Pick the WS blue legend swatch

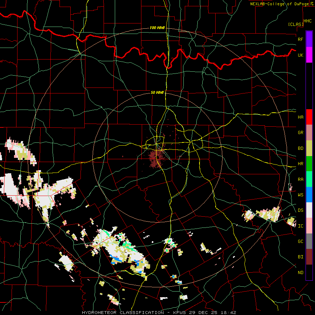coord(309,195)
